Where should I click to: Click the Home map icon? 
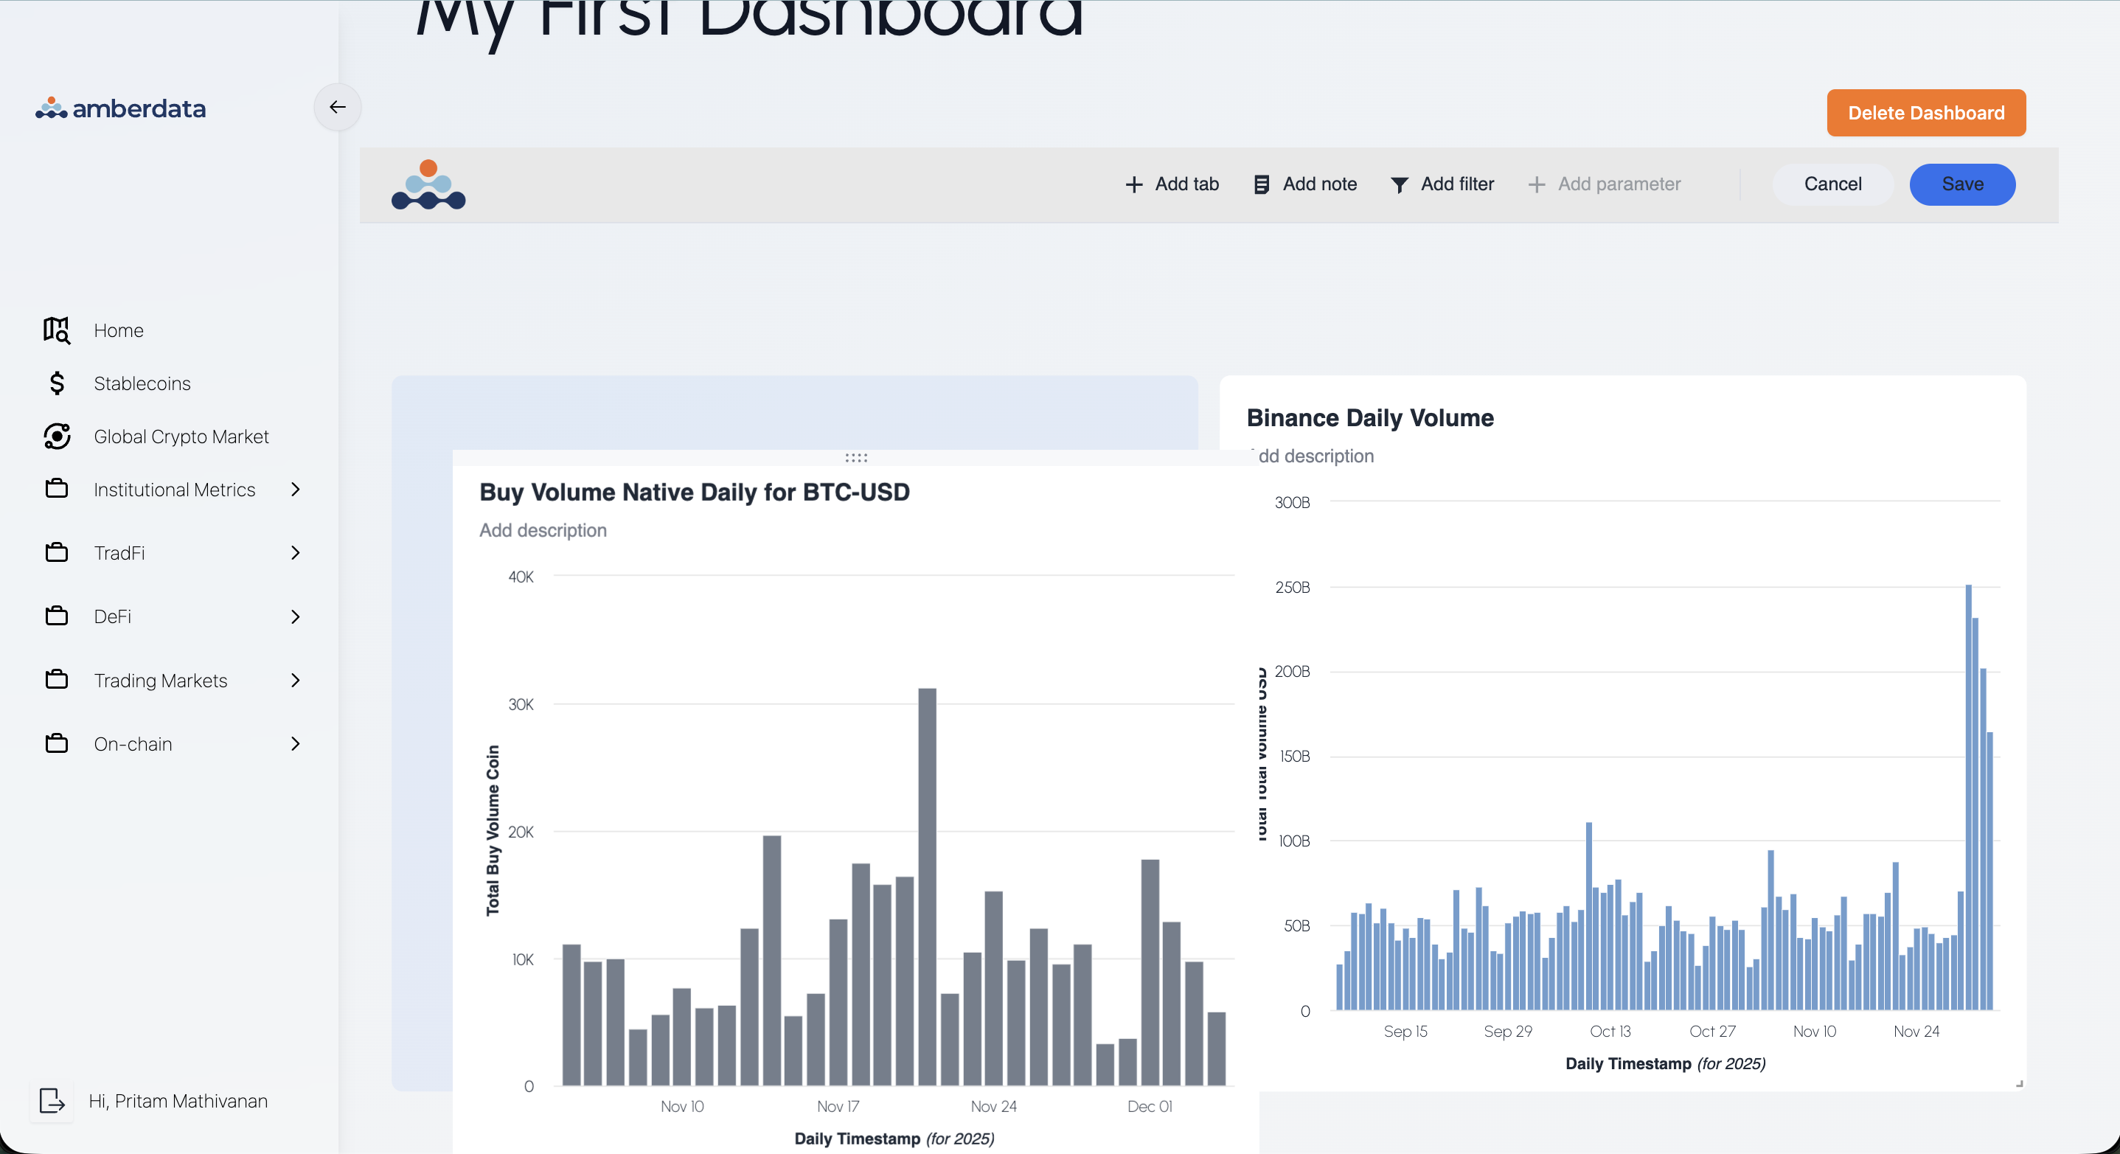(x=56, y=330)
